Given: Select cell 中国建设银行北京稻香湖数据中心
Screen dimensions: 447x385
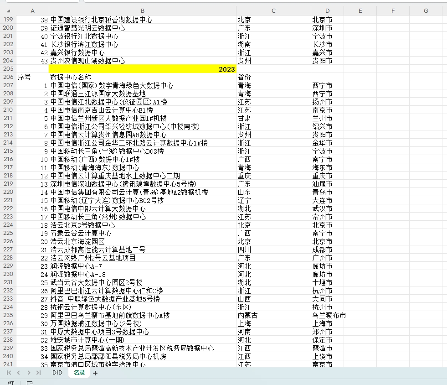Looking at the screenshot, I should pyautogui.click(x=143, y=20).
